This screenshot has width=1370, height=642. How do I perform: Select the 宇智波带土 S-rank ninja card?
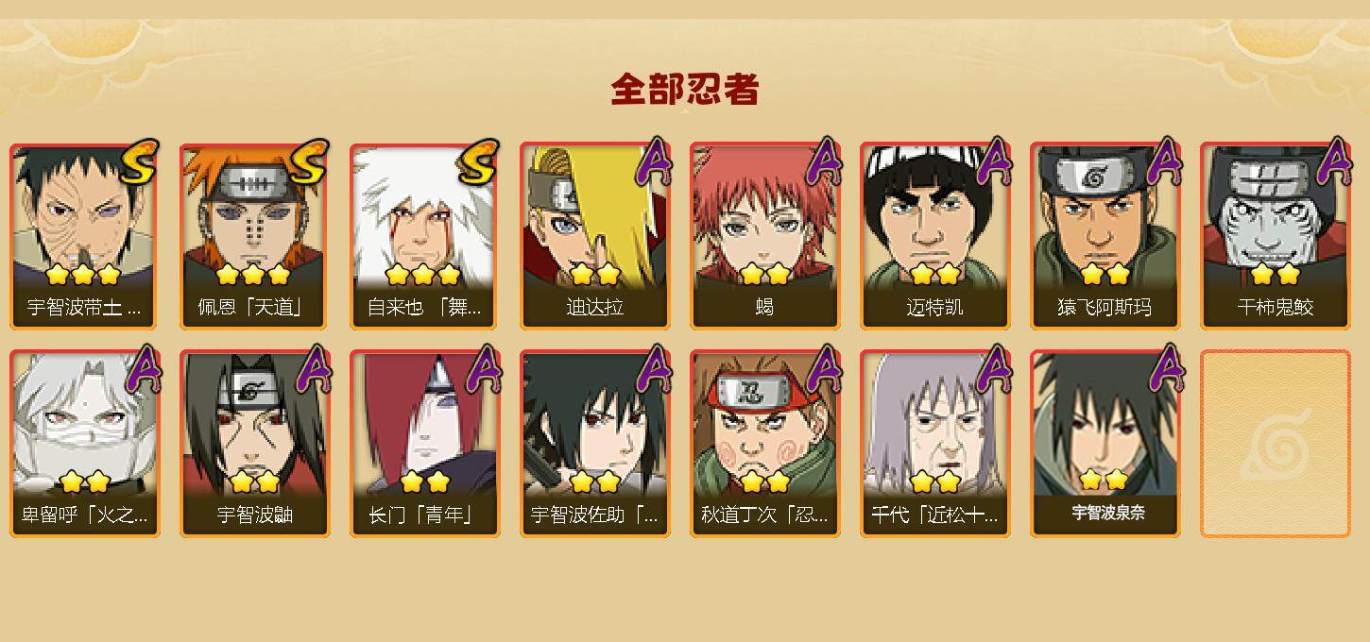click(x=85, y=236)
